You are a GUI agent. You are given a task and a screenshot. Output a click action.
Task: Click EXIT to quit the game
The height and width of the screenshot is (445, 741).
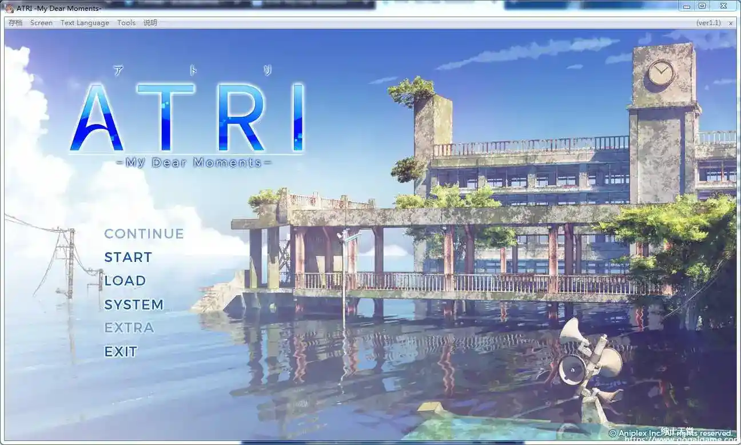click(x=120, y=351)
